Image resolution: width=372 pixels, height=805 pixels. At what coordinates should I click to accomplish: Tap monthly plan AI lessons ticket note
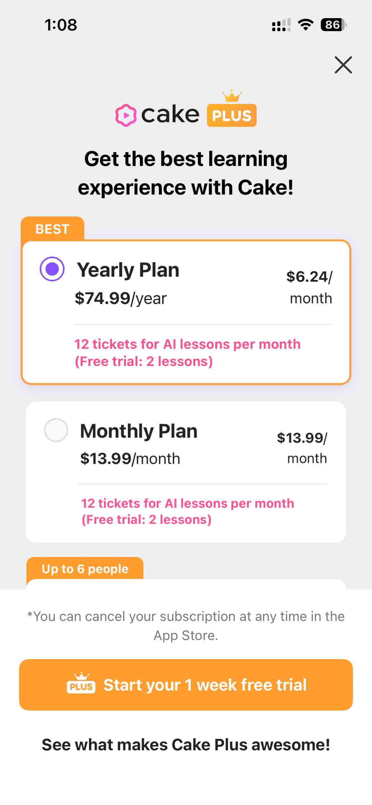click(x=187, y=511)
